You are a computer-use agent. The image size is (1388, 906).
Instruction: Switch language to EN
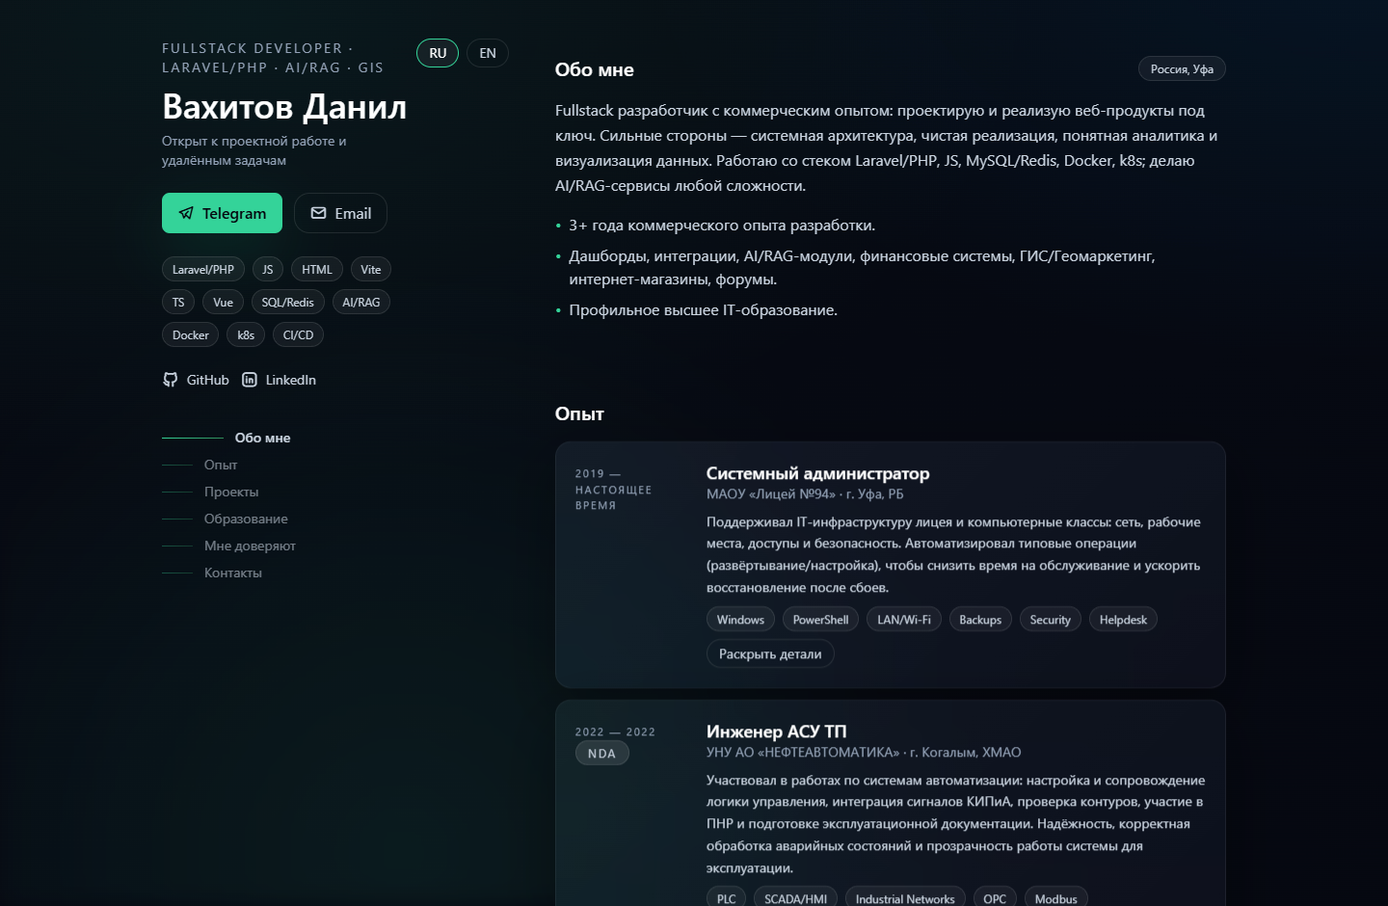click(488, 53)
